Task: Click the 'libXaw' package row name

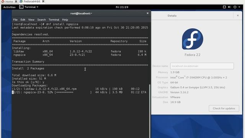Action: [19, 51]
